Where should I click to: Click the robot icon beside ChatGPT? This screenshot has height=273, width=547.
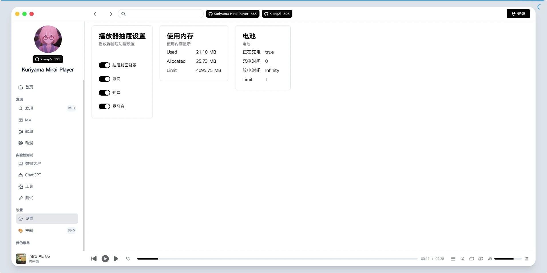21,175
